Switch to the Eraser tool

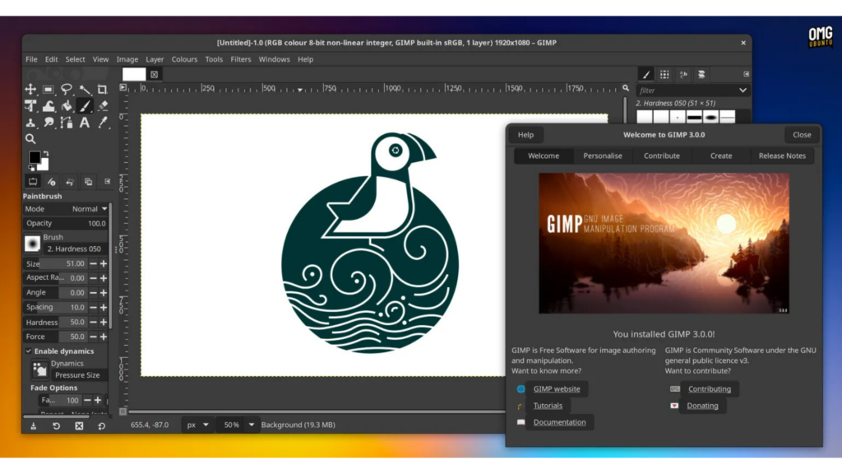pos(101,105)
